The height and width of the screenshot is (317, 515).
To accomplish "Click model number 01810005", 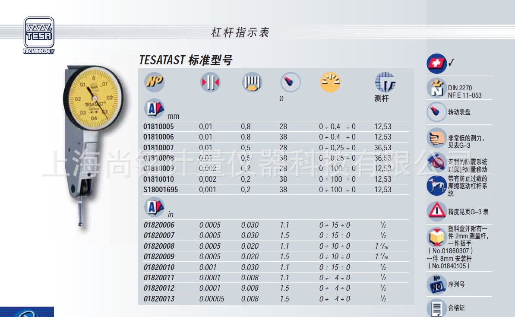I will 158,127.
